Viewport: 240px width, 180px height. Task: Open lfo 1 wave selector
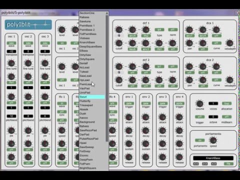tap(62, 103)
